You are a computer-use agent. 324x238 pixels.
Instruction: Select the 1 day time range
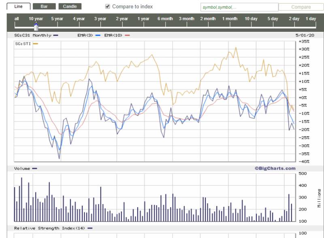(x=311, y=19)
